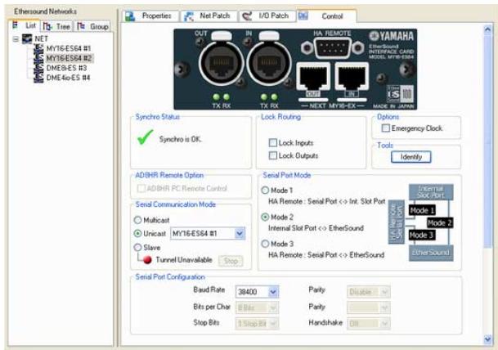Select Unicast serial communication mode
The width and height of the screenshot is (498, 350).
pos(137,233)
